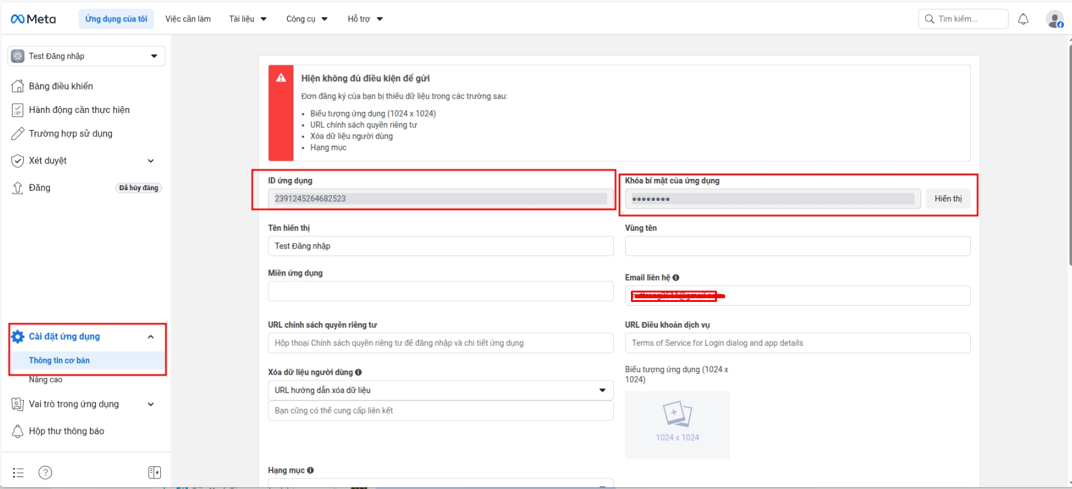Click the Miền ứng dụng input field
This screenshot has width=1072, height=489.
tap(440, 291)
